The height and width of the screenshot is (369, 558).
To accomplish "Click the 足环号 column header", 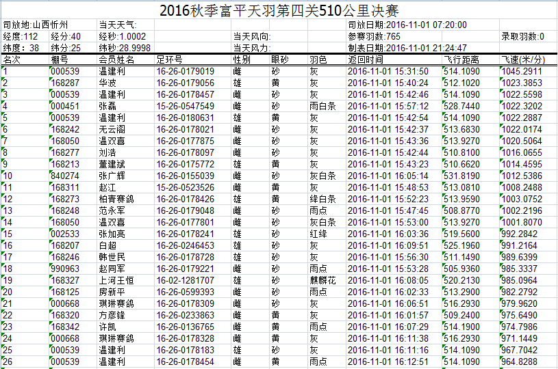I will (168, 59).
